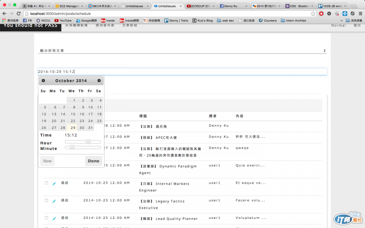
Task: Select October 1 in the calendar
Action: click(x=72, y=100)
